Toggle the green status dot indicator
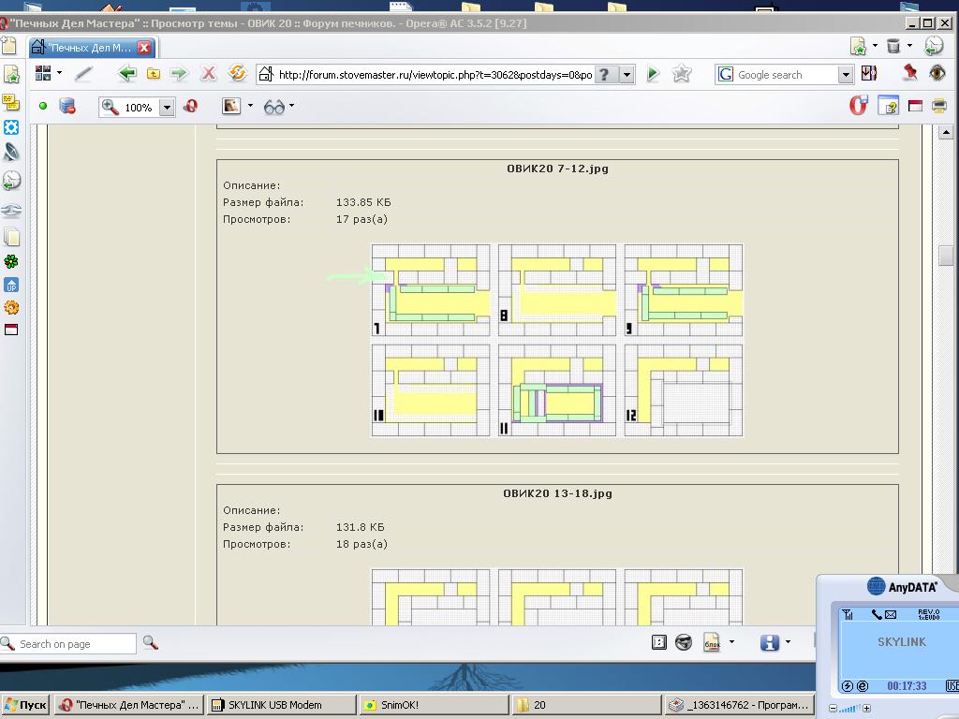The width and height of the screenshot is (959, 719). (x=43, y=107)
